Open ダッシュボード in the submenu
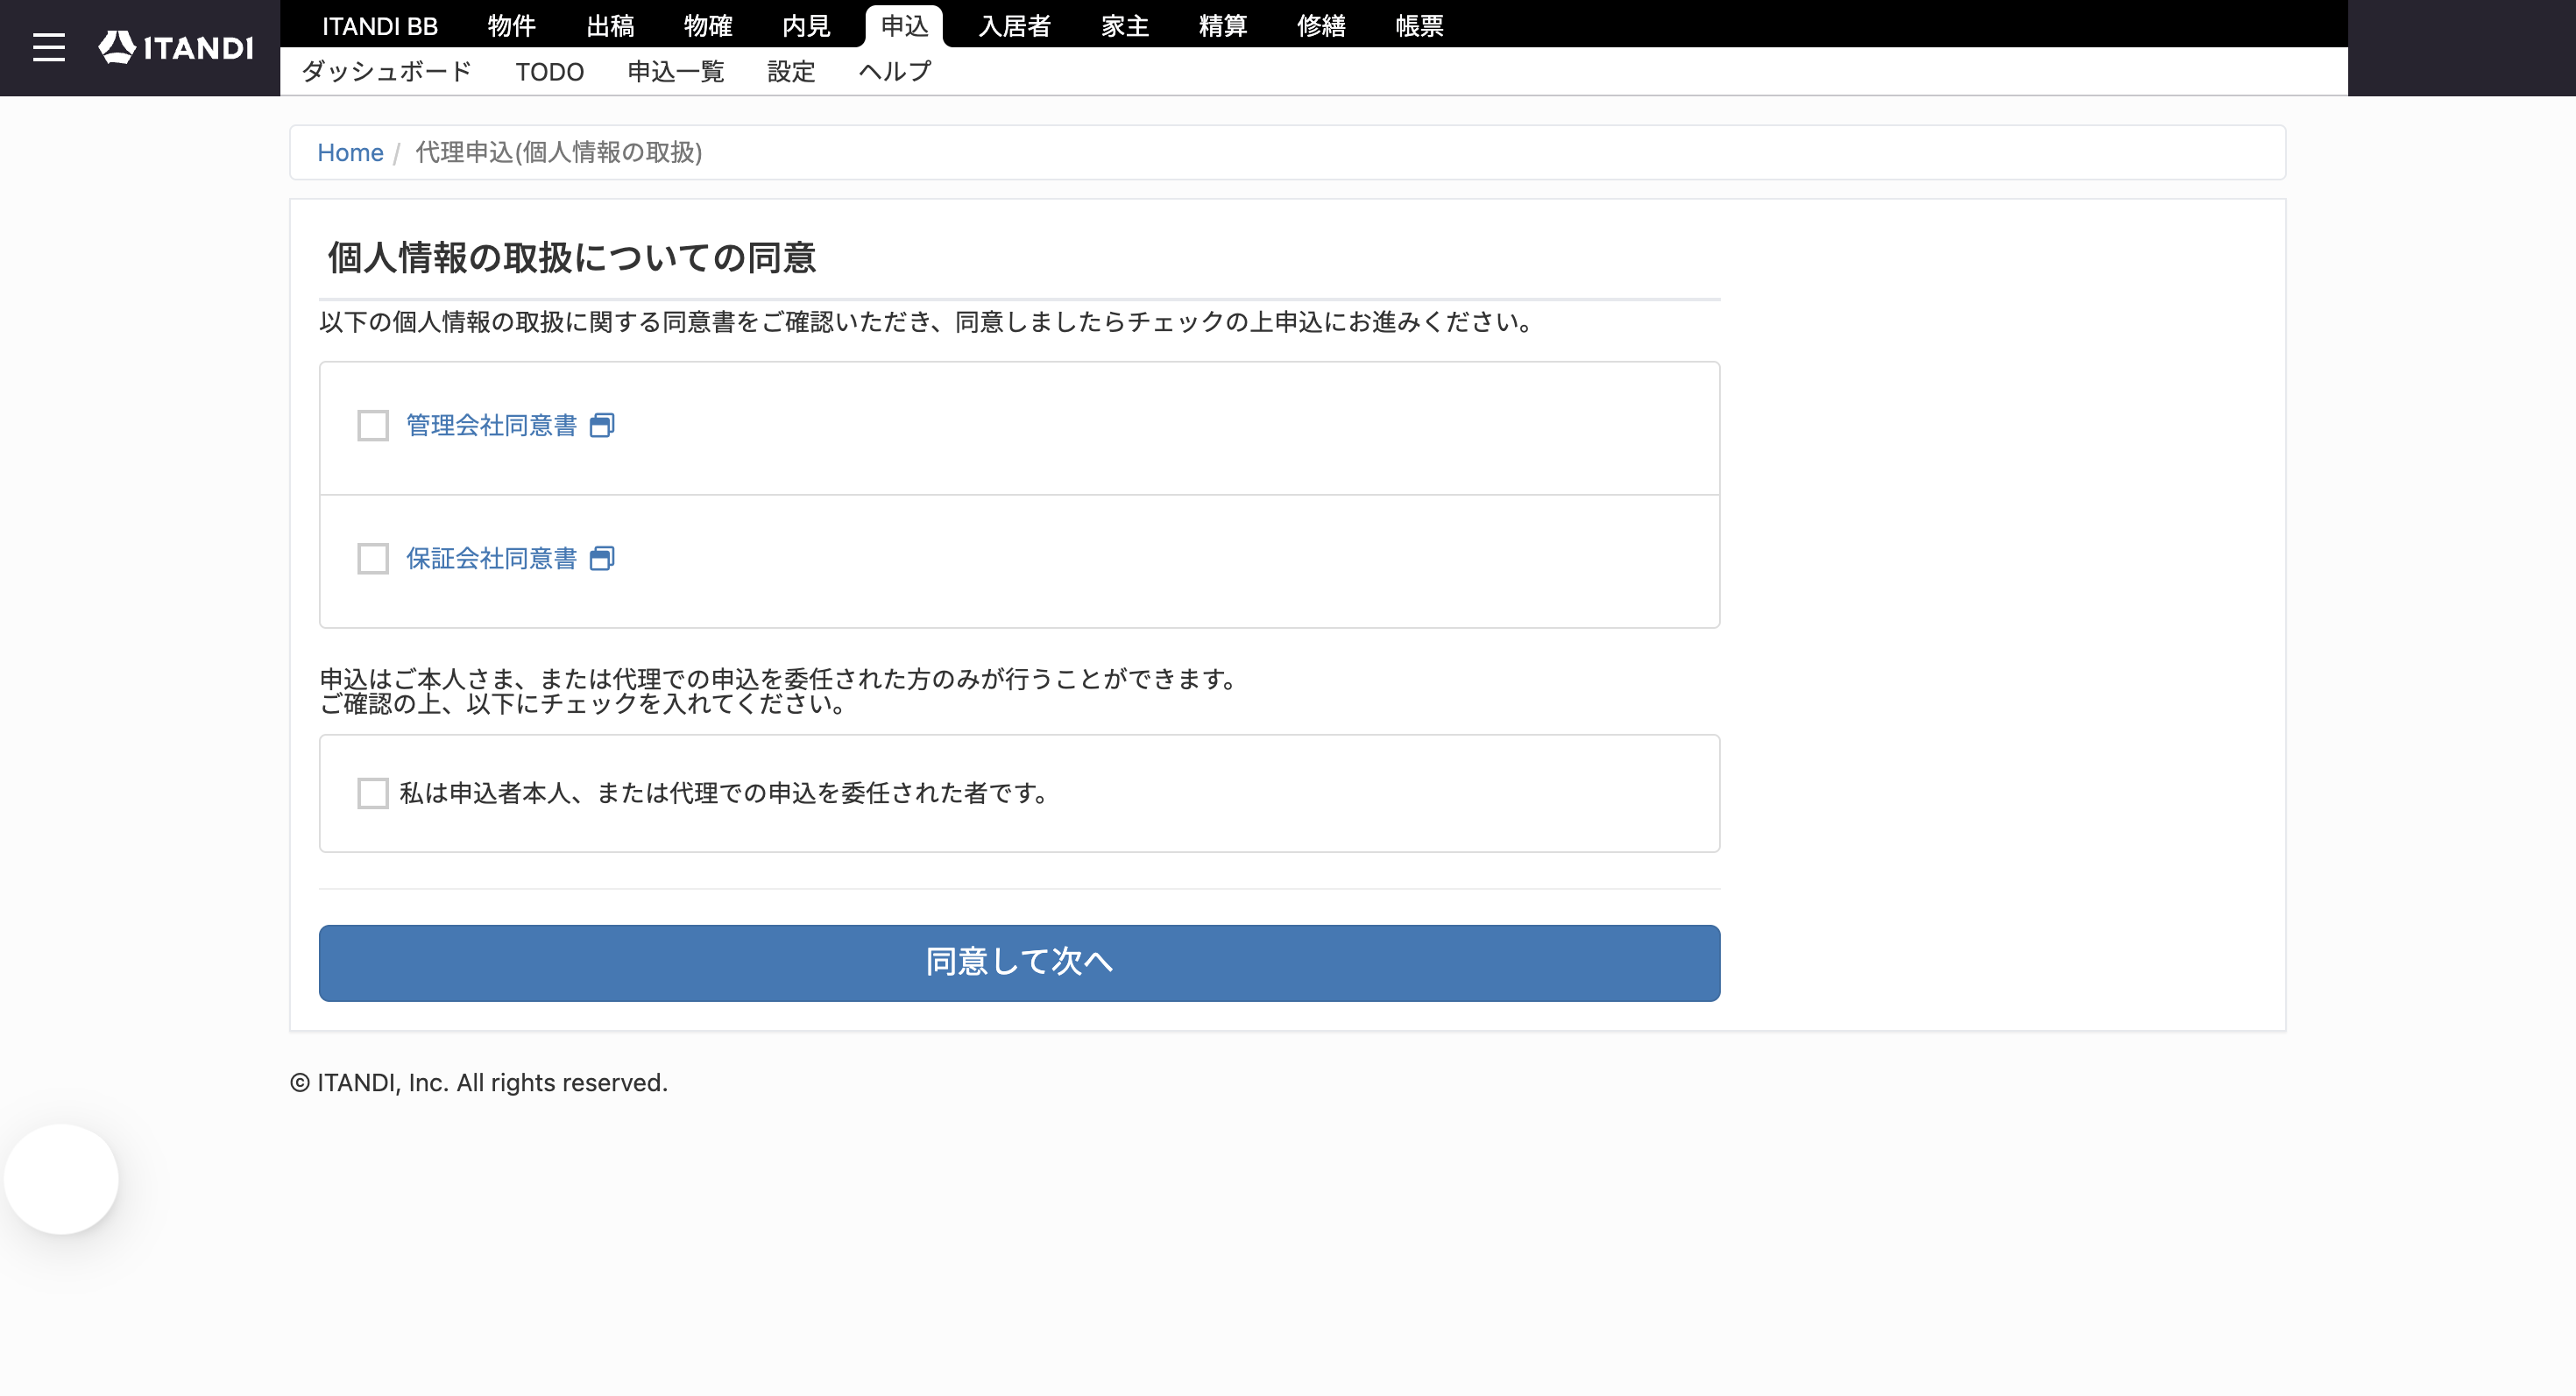 pos(386,72)
